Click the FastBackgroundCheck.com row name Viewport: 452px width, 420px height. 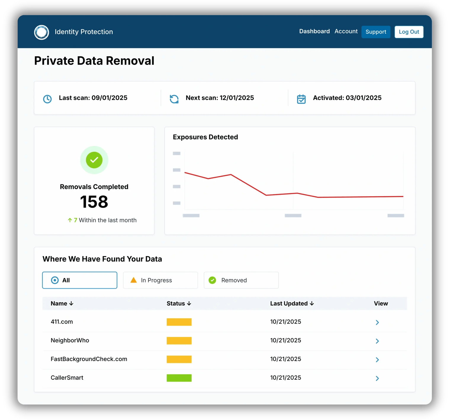[x=89, y=359]
